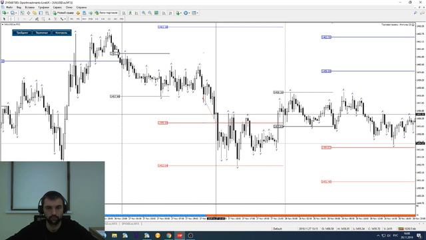Click the Profiles toolbar icon
426x240 pixels.
point(13,13)
